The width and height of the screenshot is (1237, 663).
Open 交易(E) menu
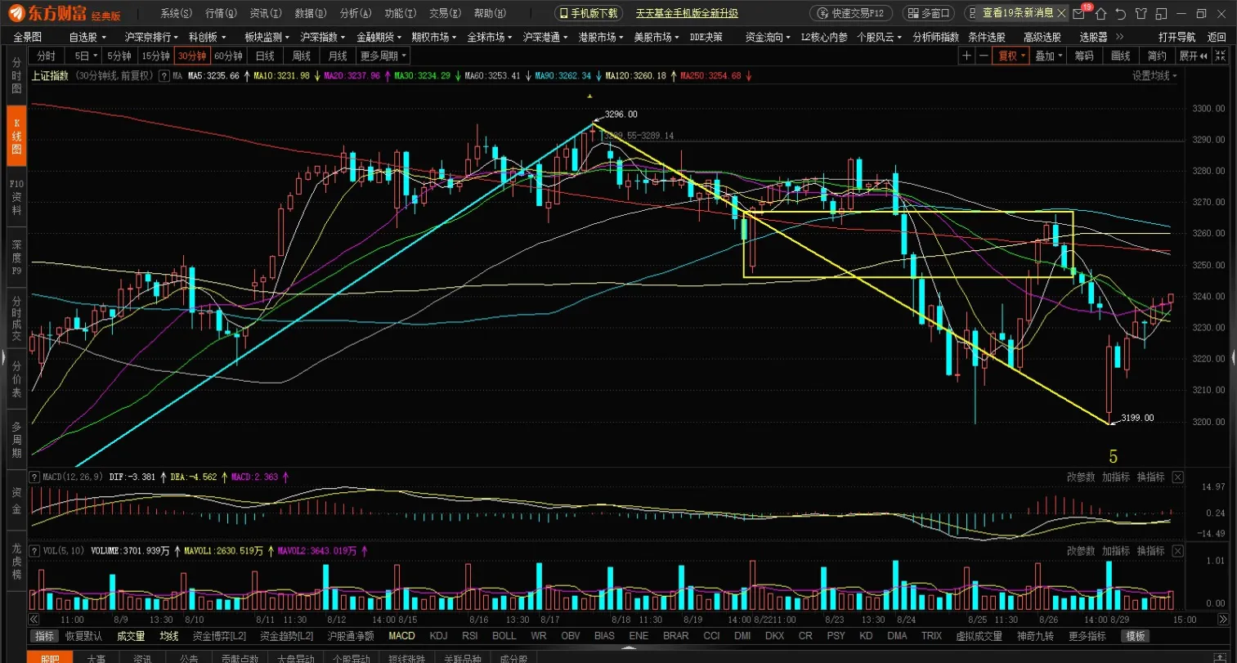(x=445, y=13)
